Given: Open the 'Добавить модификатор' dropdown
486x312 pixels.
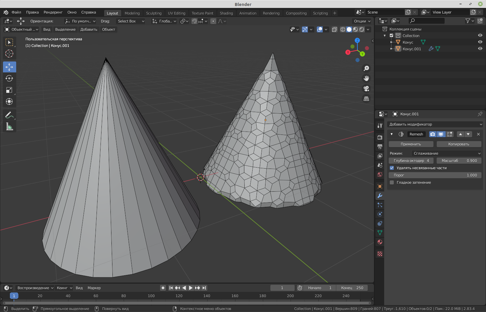Looking at the screenshot, I should pos(435,124).
